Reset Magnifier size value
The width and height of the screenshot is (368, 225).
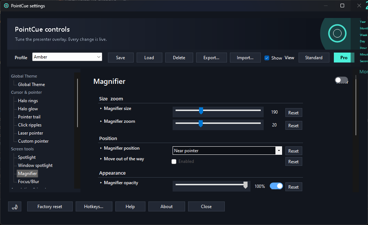[293, 113]
